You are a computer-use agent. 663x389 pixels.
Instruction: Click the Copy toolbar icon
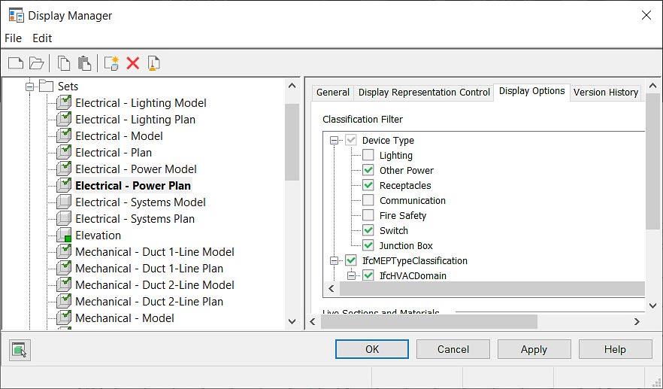coord(65,63)
